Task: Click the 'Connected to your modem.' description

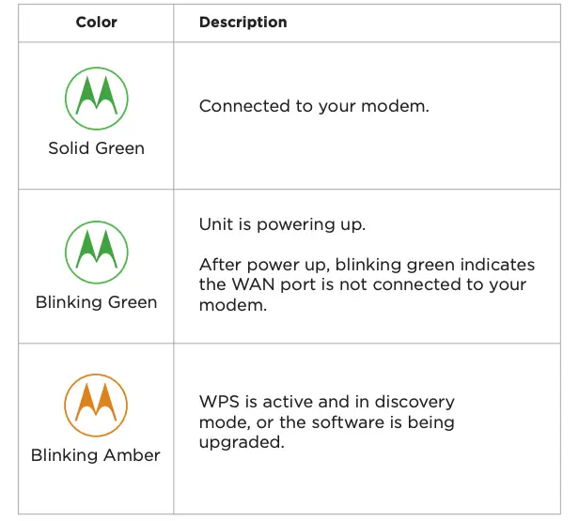Action: click(x=314, y=106)
